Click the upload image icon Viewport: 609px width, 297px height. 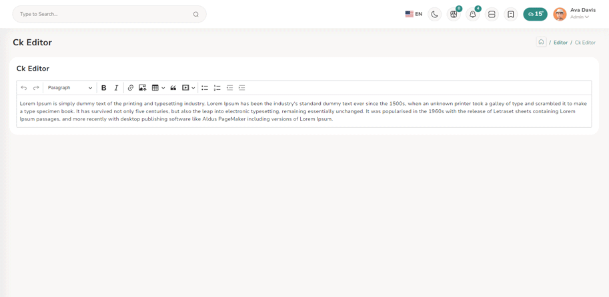143,88
